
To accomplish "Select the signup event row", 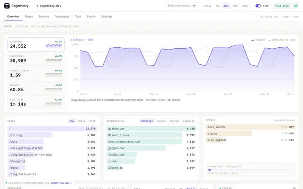I will click(x=250, y=133).
